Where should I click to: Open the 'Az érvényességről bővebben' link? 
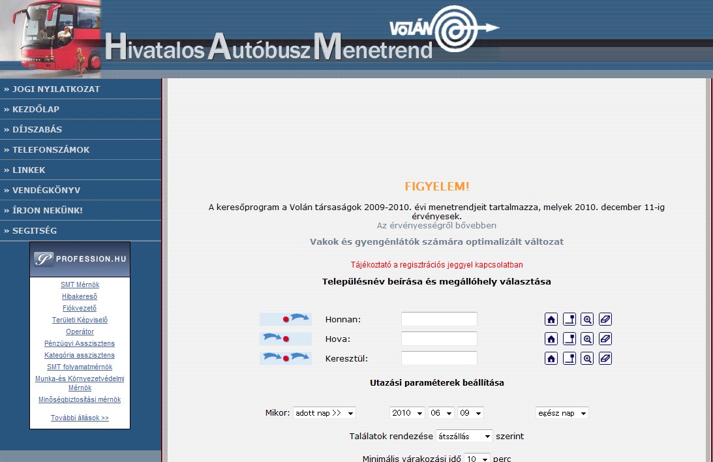pos(436,226)
